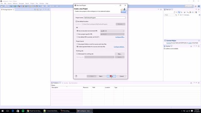Screen dimensions: 201x113
Task: Switch to the Javadoc tab
Action: tap(65, 83)
